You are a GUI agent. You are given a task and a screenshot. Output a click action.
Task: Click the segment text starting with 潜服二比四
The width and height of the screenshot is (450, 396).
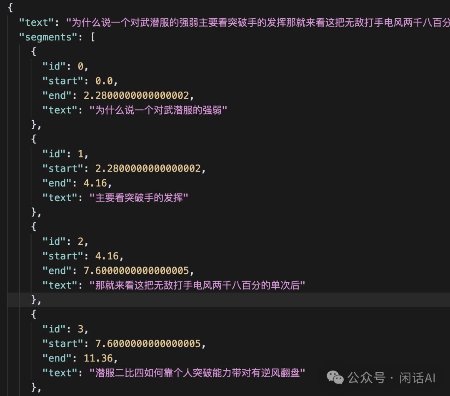click(x=197, y=373)
